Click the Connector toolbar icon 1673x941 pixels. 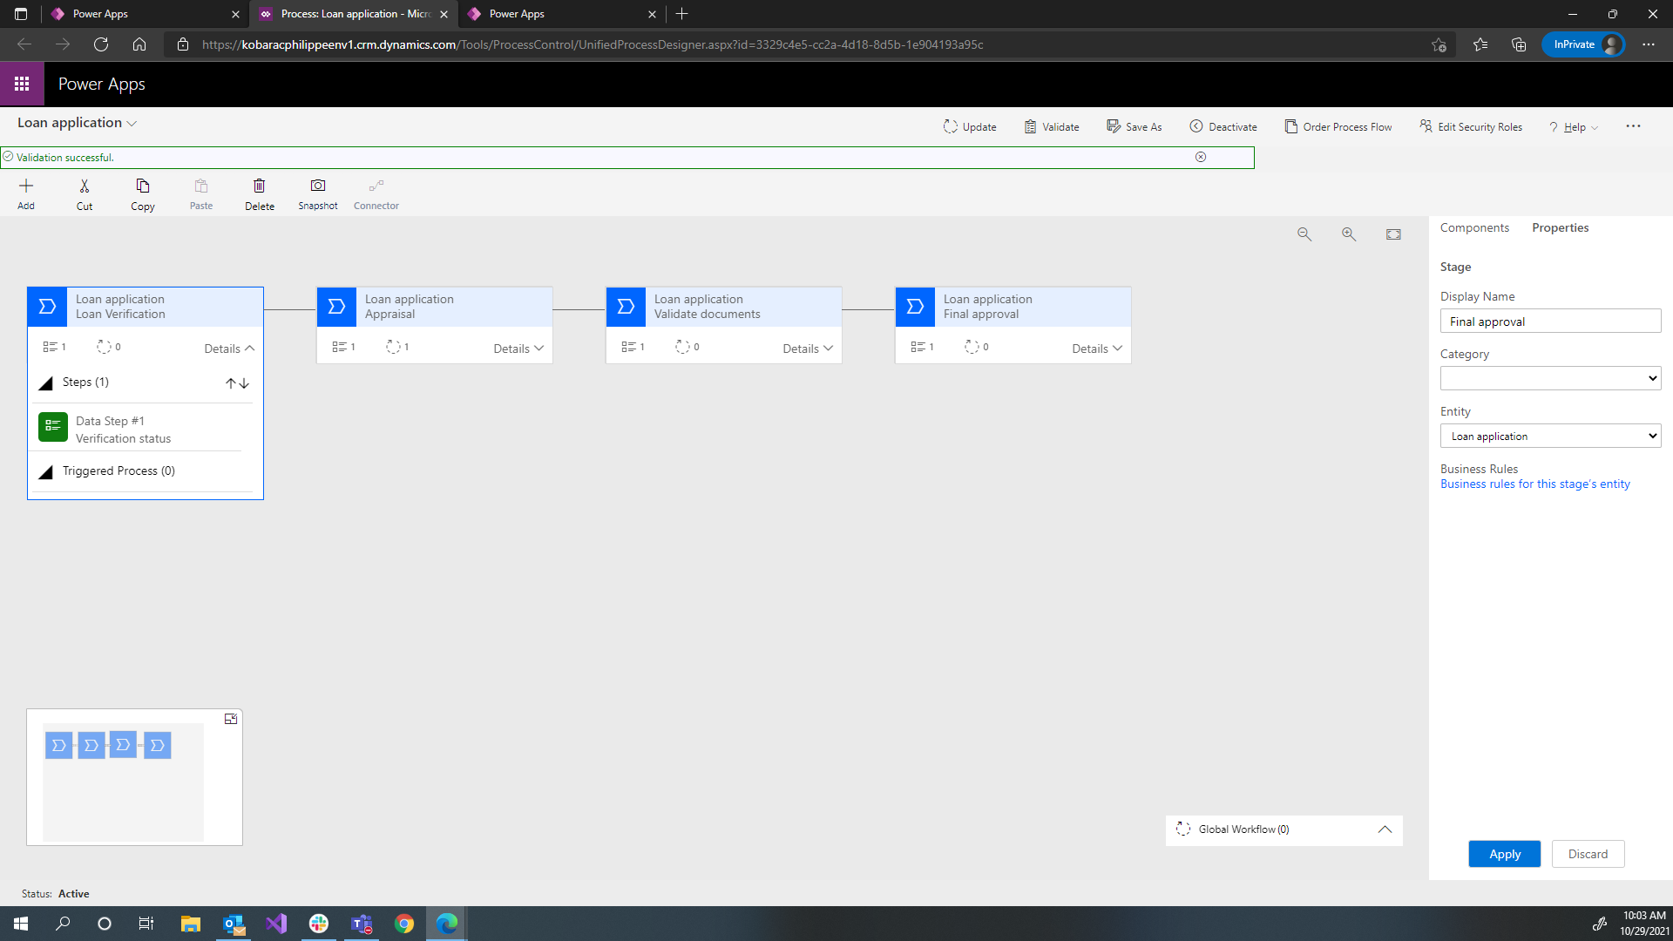pos(376,193)
